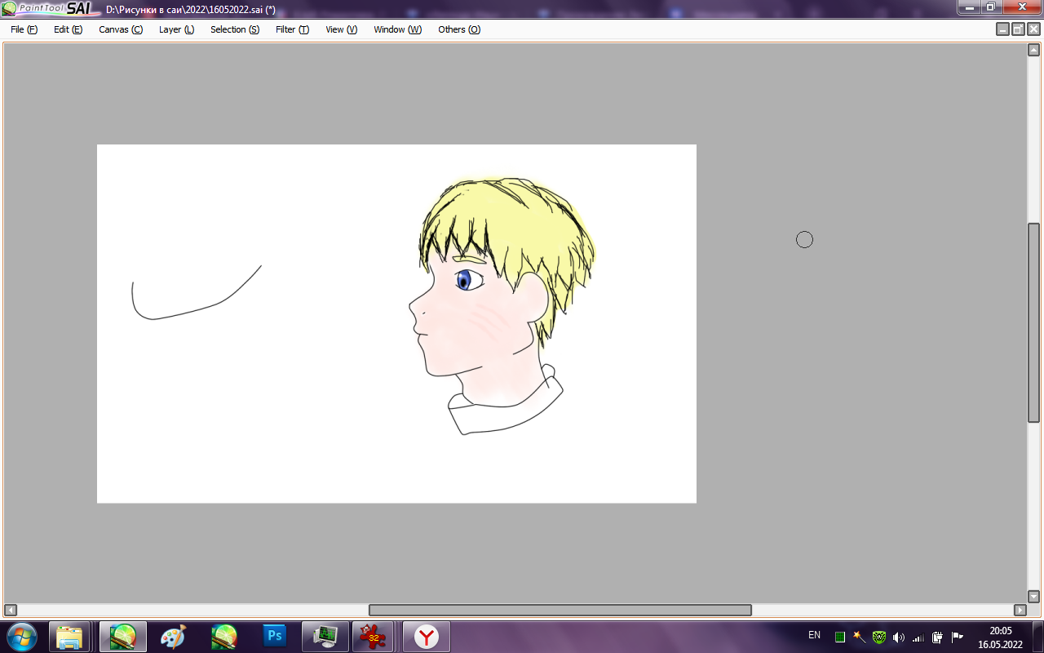The height and width of the screenshot is (653, 1044).
Task: Launch Paint from the palette taskbar icon
Action: [173, 636]
